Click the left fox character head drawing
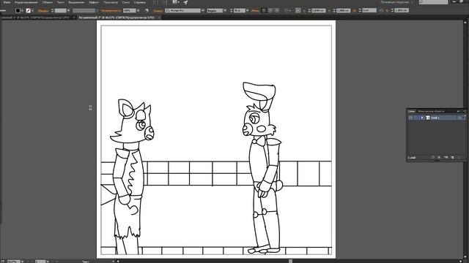This screenshot has width=469, height=263. (132, 122)
